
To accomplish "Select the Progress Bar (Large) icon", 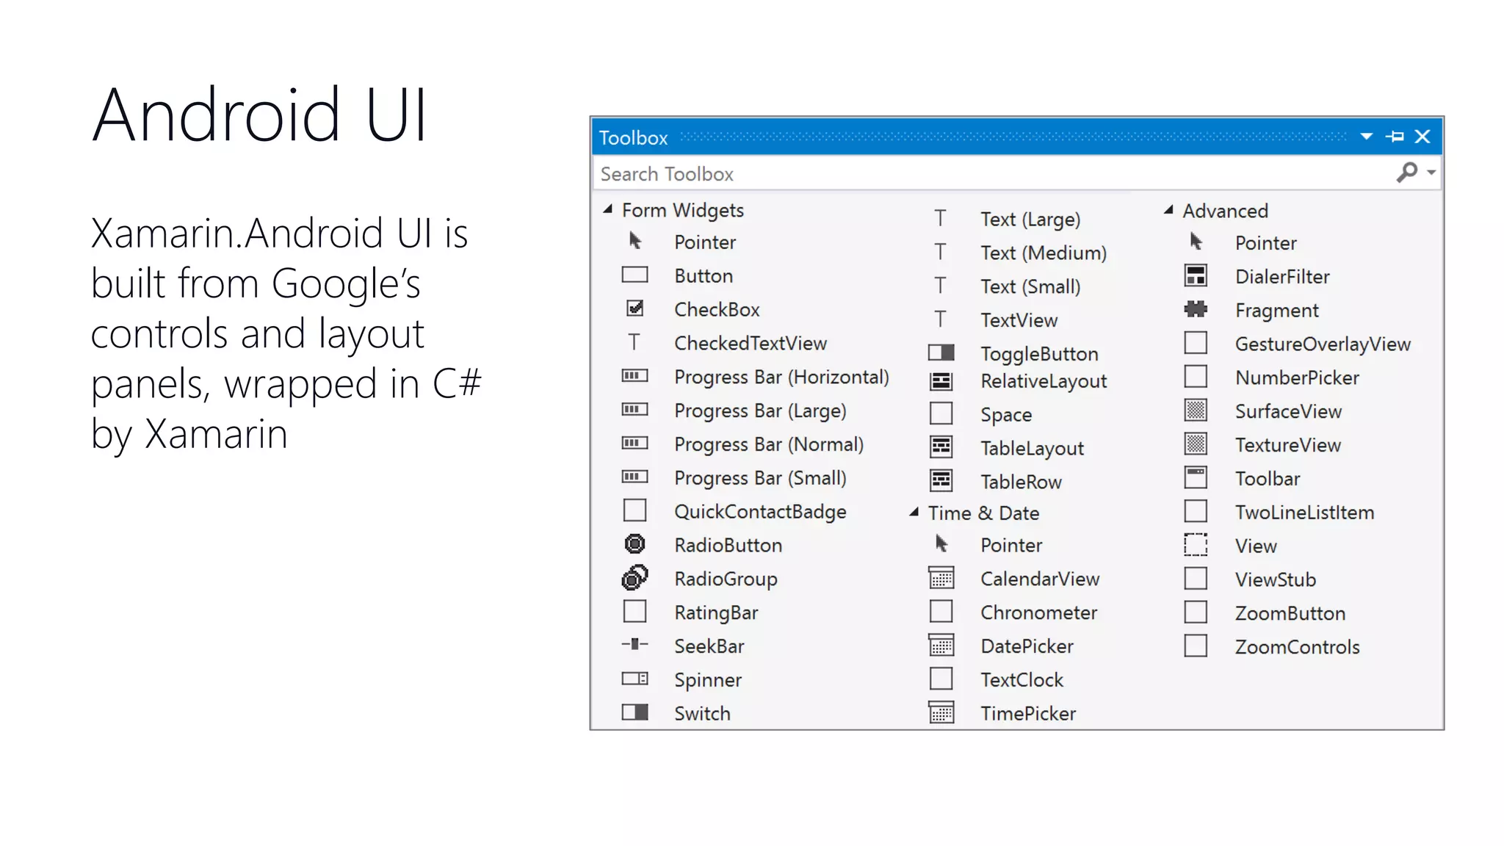I will tap(635, 409).
